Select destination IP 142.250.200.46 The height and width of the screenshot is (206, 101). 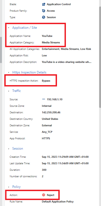pyautogui.click(x=51, y=112)
